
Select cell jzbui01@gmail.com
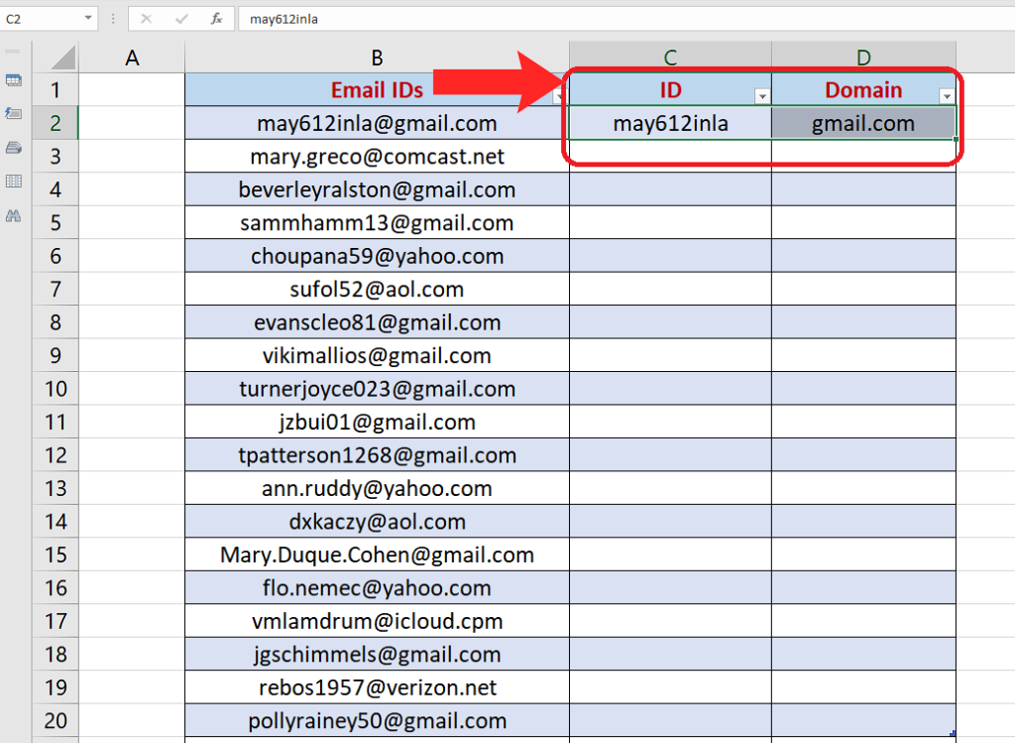click(377, 422)
